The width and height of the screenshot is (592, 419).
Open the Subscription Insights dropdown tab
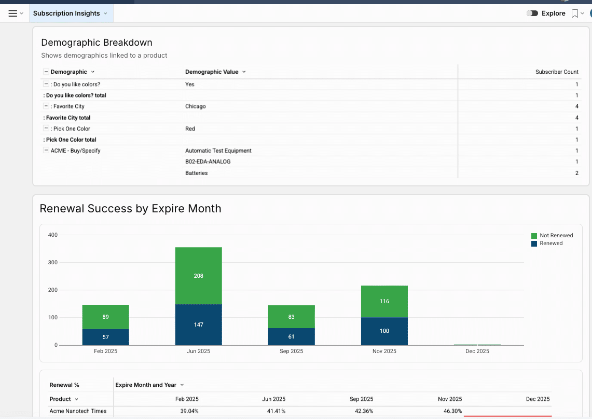coord(71,13)
